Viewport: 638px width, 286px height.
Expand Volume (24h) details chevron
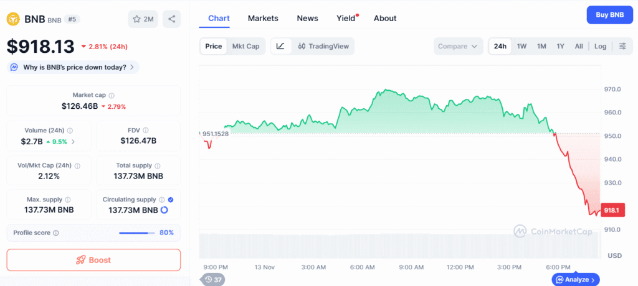pyautogui.click(x=74, y=142)
